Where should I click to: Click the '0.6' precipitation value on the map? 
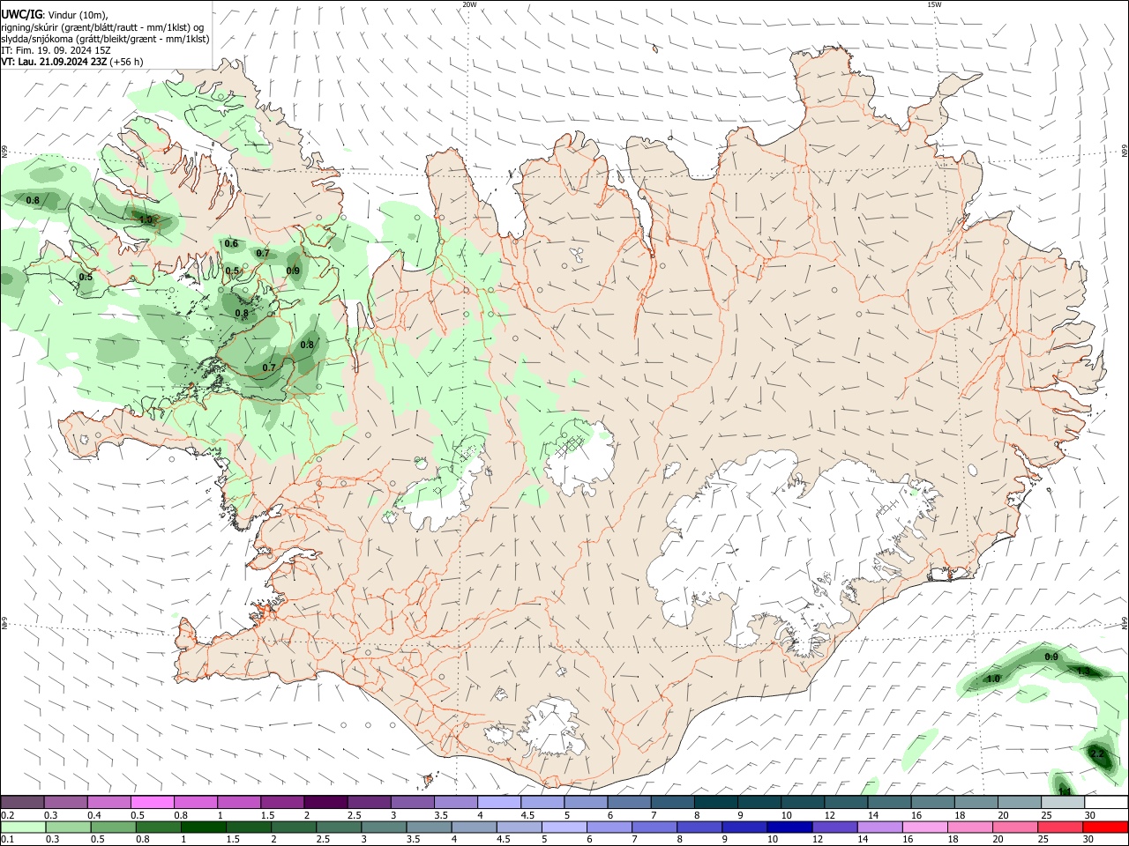[x=231, y=244]
